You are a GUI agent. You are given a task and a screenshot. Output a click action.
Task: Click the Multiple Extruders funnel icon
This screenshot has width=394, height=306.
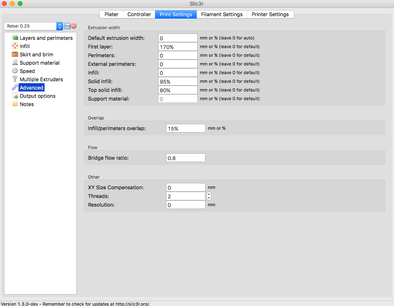coord(15,79)
